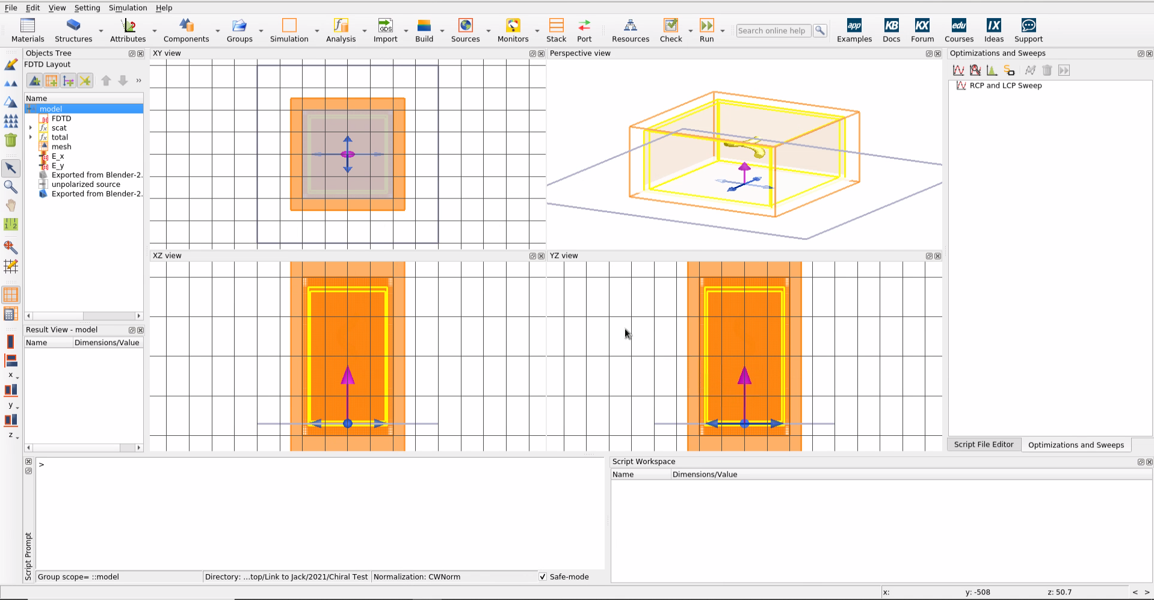Expand the Objects Tree toolbar overflow chevron
Viewport: 1154px width, 600px height.
pos(138,81)
